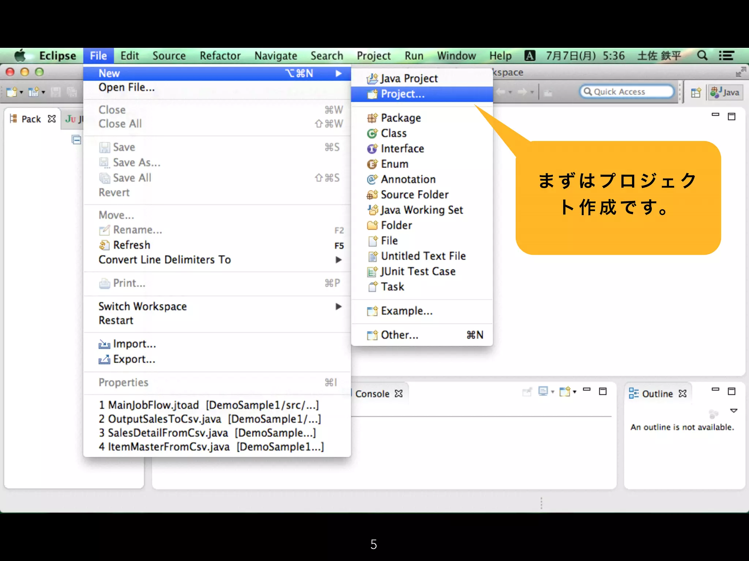Open the Outline view menu triangle
The height and width of the screenshot is (561, 749).
tap(734, 411)
